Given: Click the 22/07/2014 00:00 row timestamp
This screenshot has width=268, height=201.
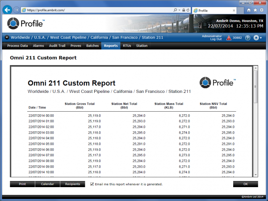Looking at the screenshot, I should coord(41,116).
